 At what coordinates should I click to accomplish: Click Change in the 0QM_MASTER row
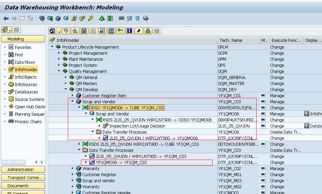[x=277, y=84]
